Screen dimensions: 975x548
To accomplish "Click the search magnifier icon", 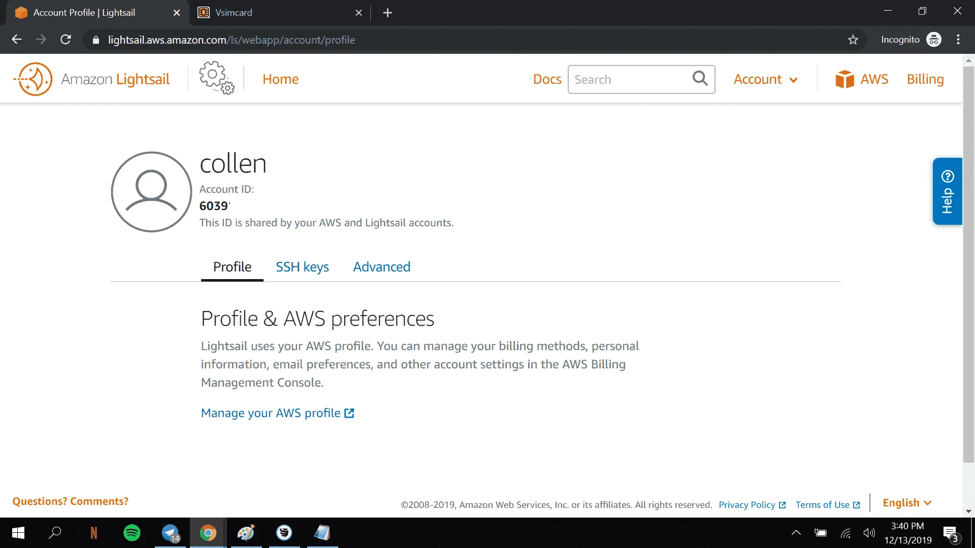I will [700, 78].
